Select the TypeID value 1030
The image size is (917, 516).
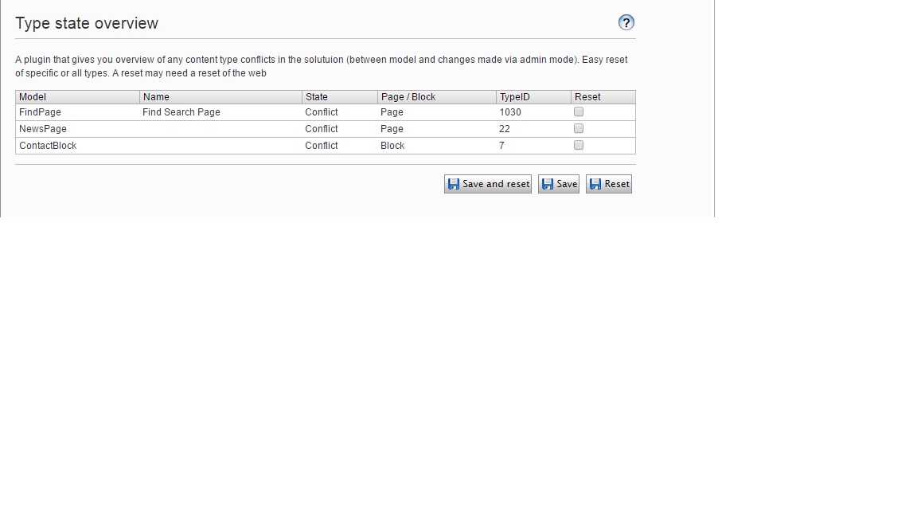click(510, 112)
